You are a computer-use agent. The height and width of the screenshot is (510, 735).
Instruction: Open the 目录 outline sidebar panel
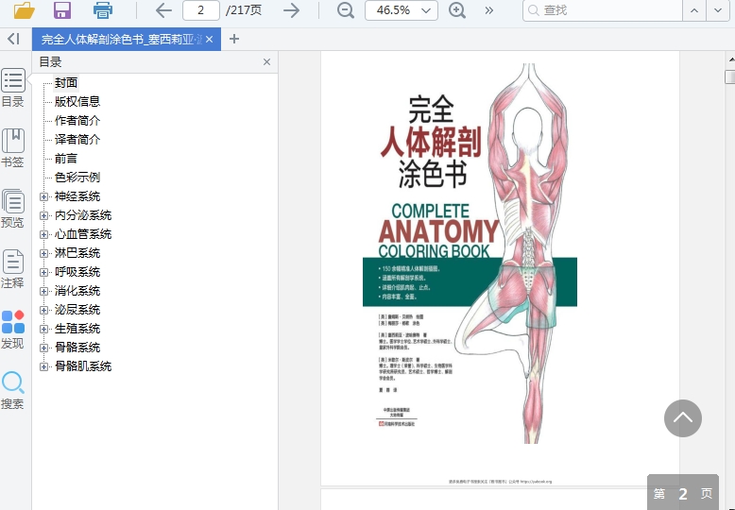click(x=12, y=88)
